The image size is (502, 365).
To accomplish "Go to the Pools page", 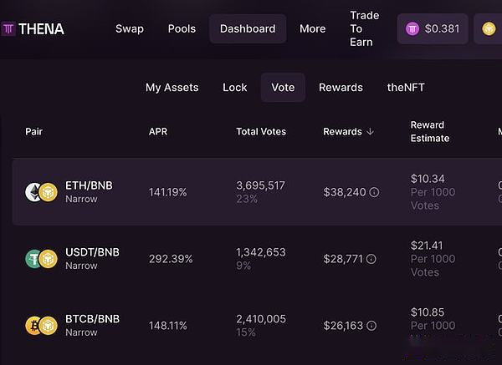I will click(182, 28).
